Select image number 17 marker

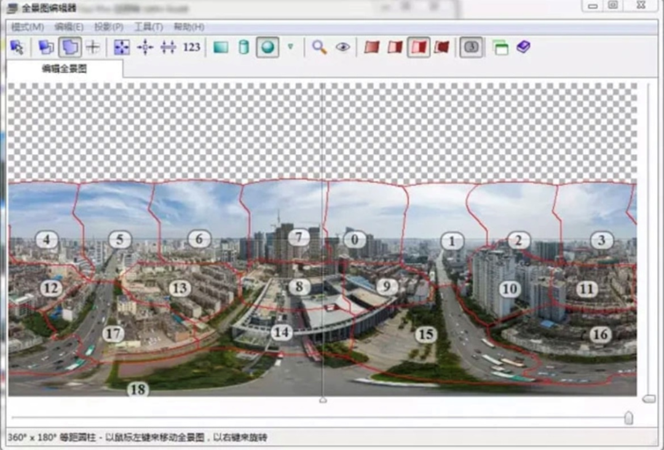[x=113, y=334]
